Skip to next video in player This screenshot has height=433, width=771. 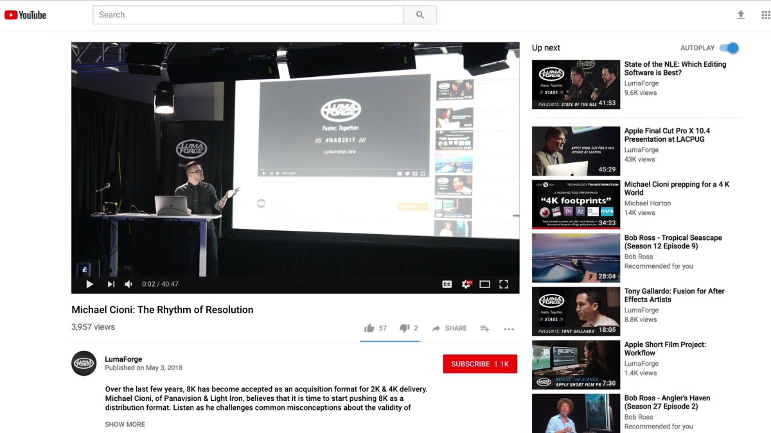[111, 284]
